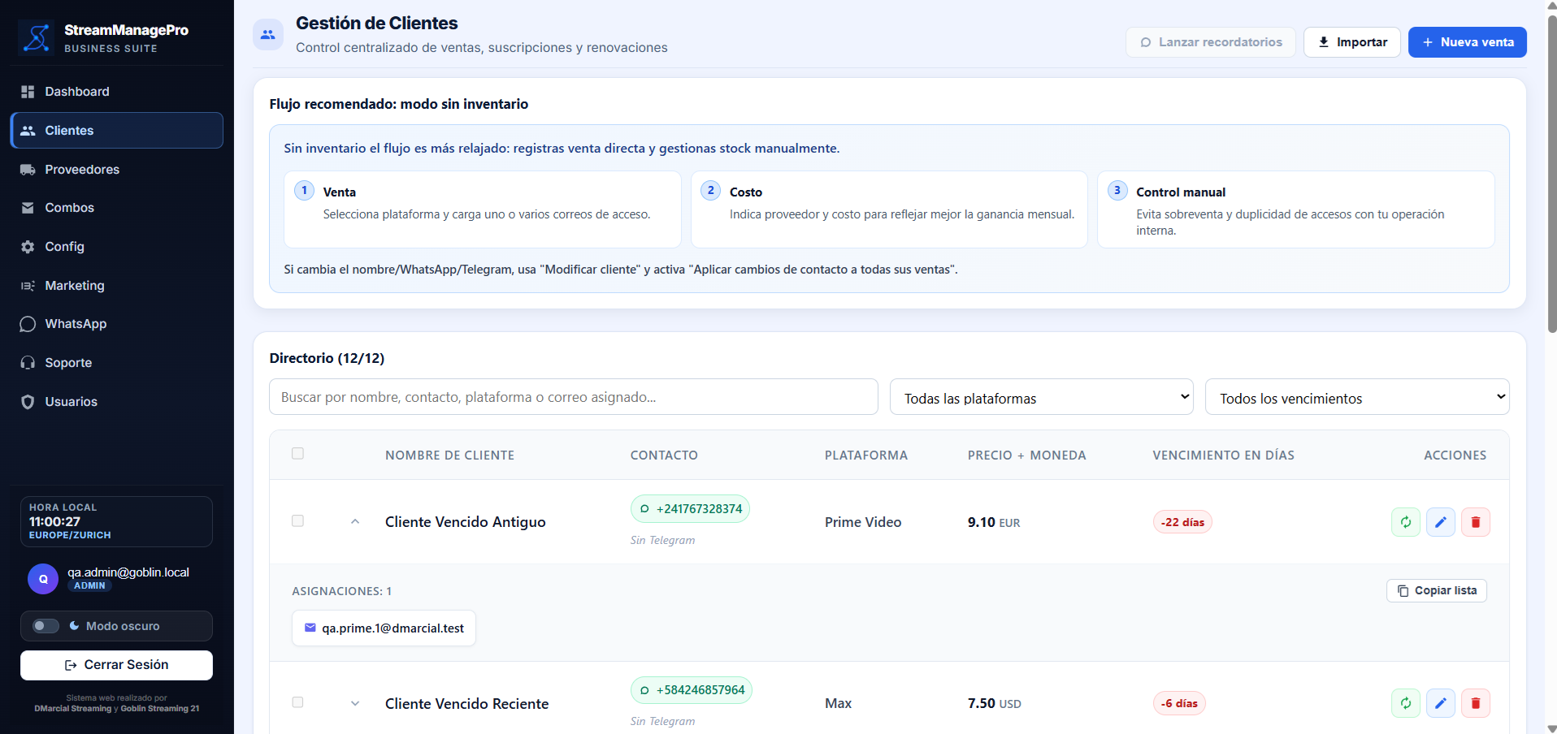Delete Cliente Vencido Antiguo with trash icon
This screenshot has height=734, width=1557.
pos(1476,522)
